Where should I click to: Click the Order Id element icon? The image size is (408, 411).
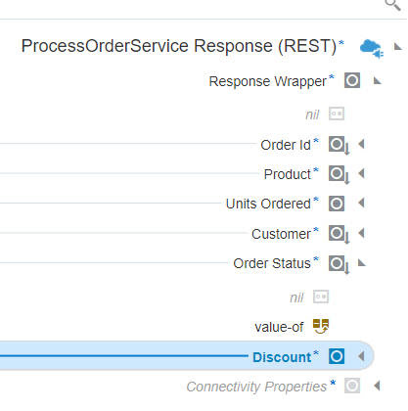[x=339, y=145]
